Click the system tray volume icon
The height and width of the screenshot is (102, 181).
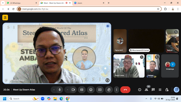(159, 99)
